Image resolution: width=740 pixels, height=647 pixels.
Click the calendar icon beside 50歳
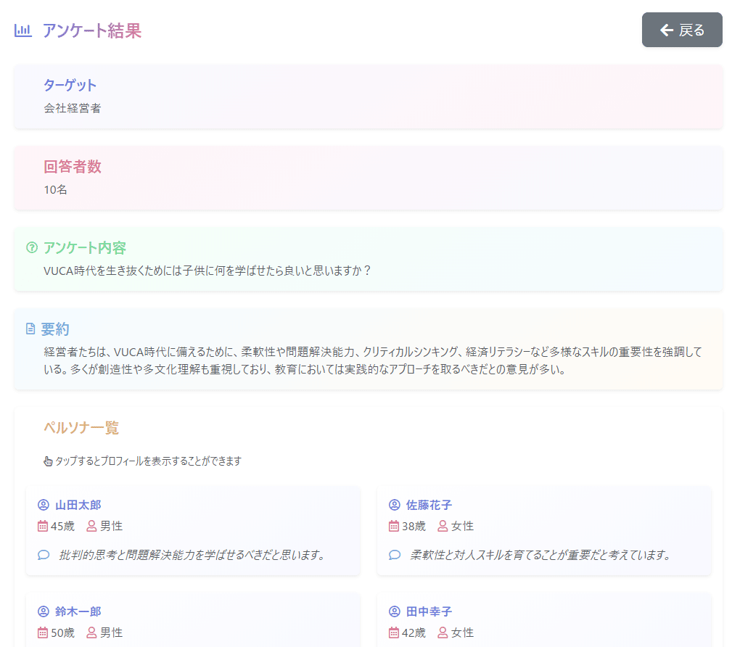[x=43, y=632]
